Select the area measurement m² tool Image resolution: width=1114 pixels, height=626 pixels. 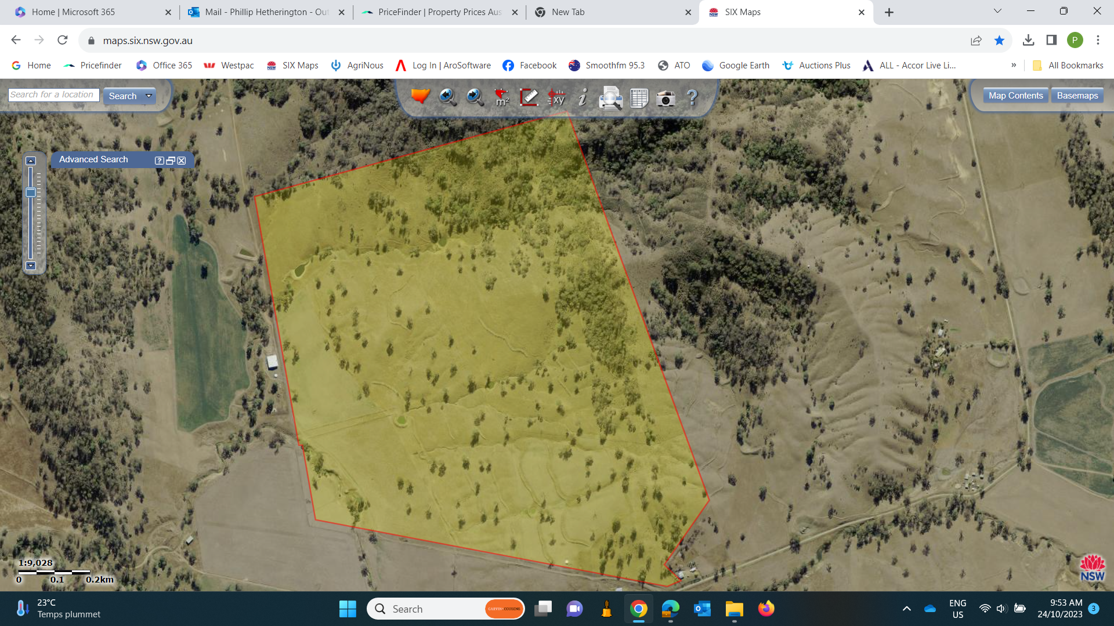(502, 97)
